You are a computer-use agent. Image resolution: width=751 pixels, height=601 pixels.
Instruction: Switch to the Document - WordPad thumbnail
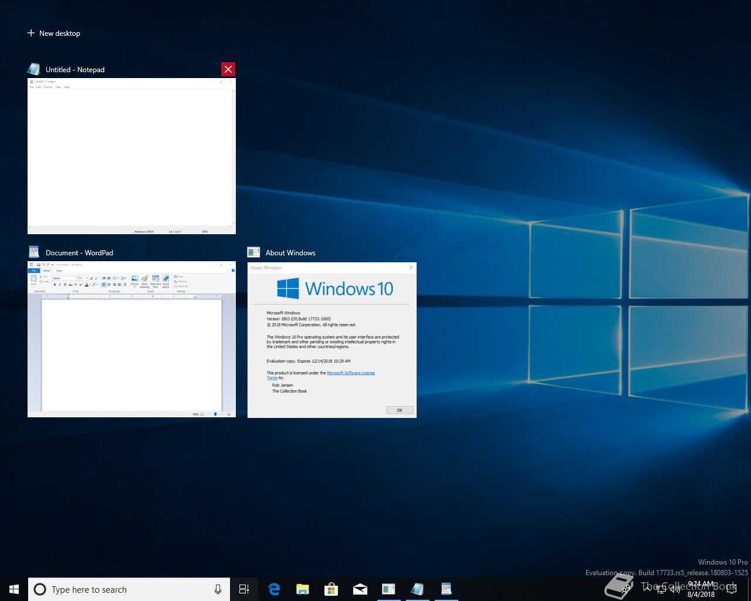pyautogui.click(x=131, y=339)
